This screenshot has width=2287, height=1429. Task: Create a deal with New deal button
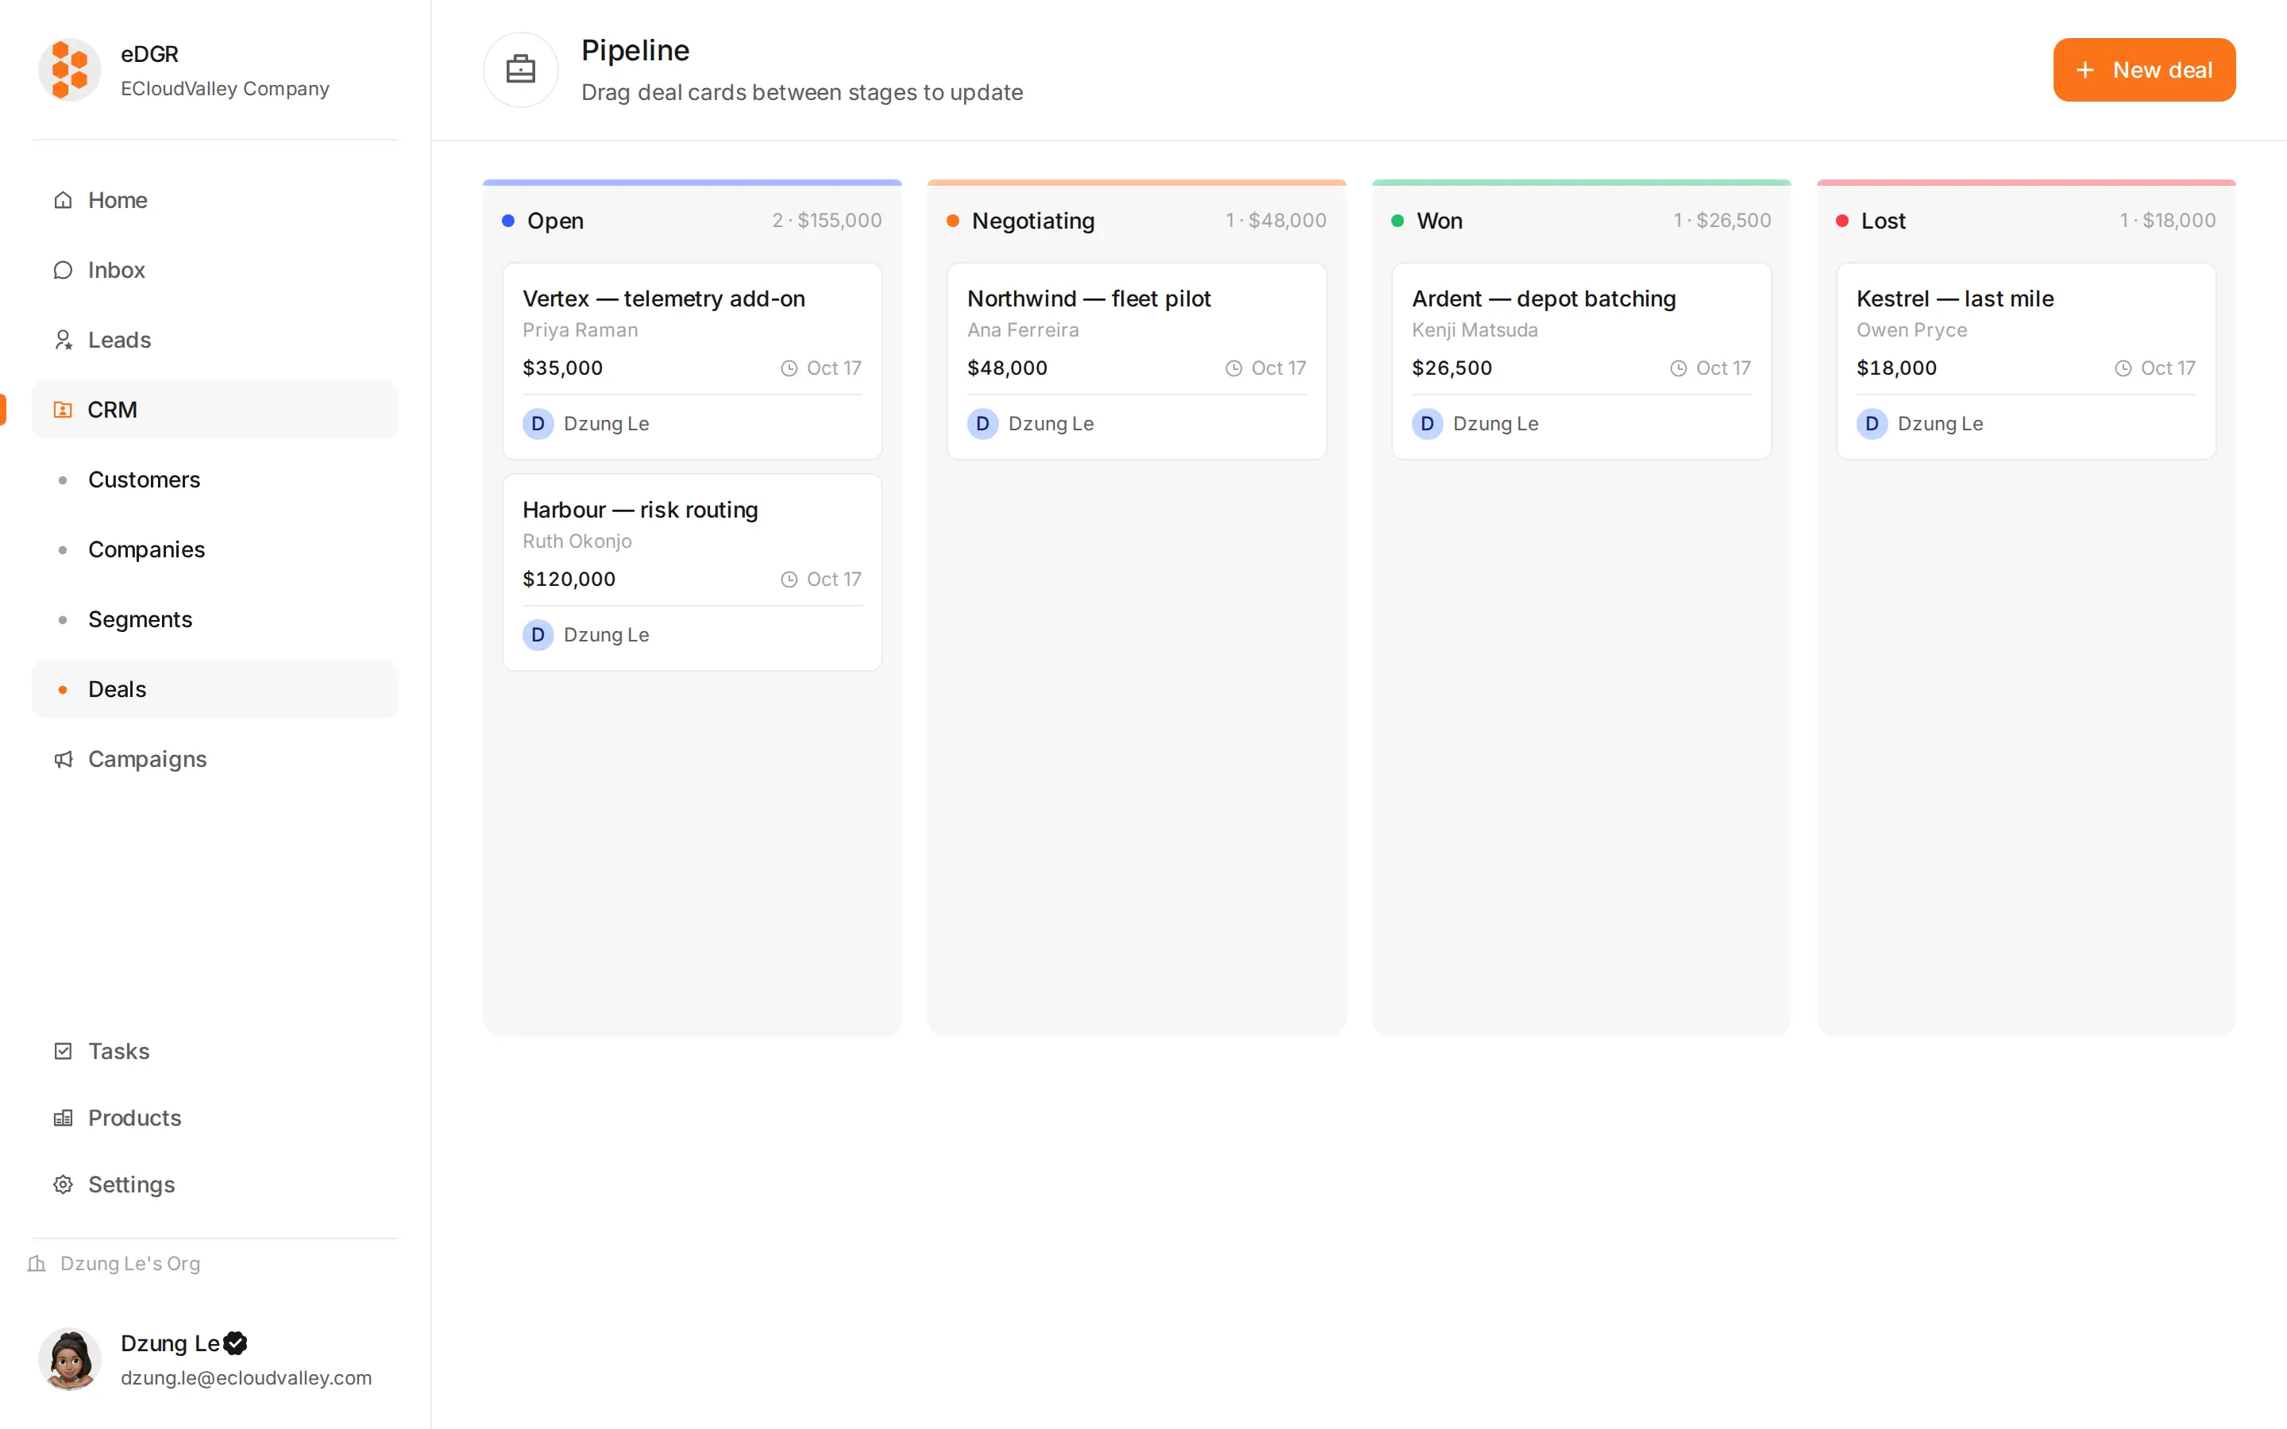[x=2144, y=70]
